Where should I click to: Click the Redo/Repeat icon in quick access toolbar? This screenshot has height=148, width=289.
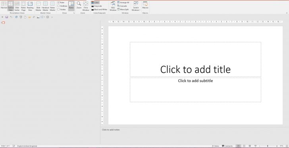(16, 17)
